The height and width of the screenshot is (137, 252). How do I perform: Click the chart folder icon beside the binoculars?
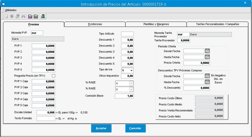(30, 16)
